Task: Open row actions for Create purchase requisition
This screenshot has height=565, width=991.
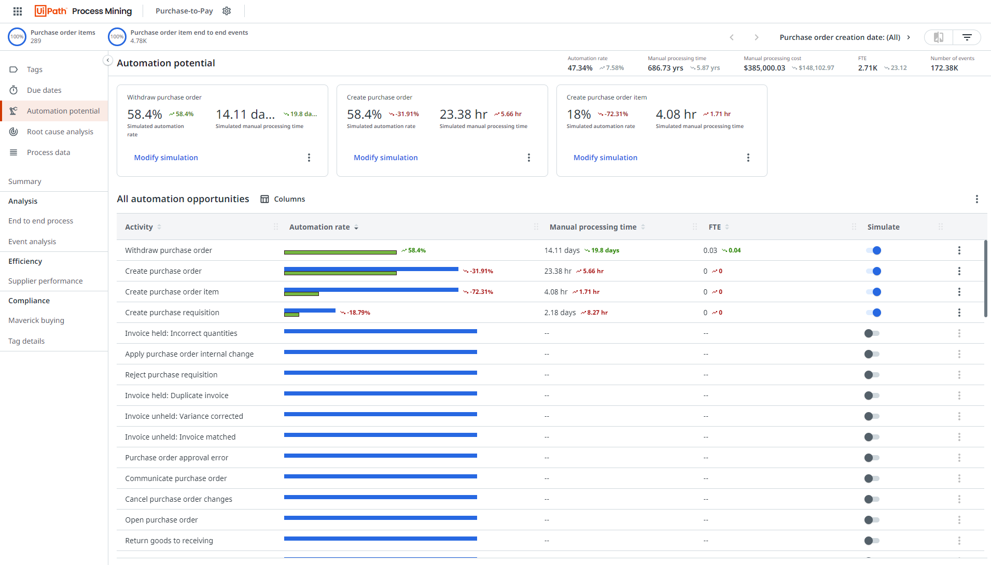Action: point(959,313)
